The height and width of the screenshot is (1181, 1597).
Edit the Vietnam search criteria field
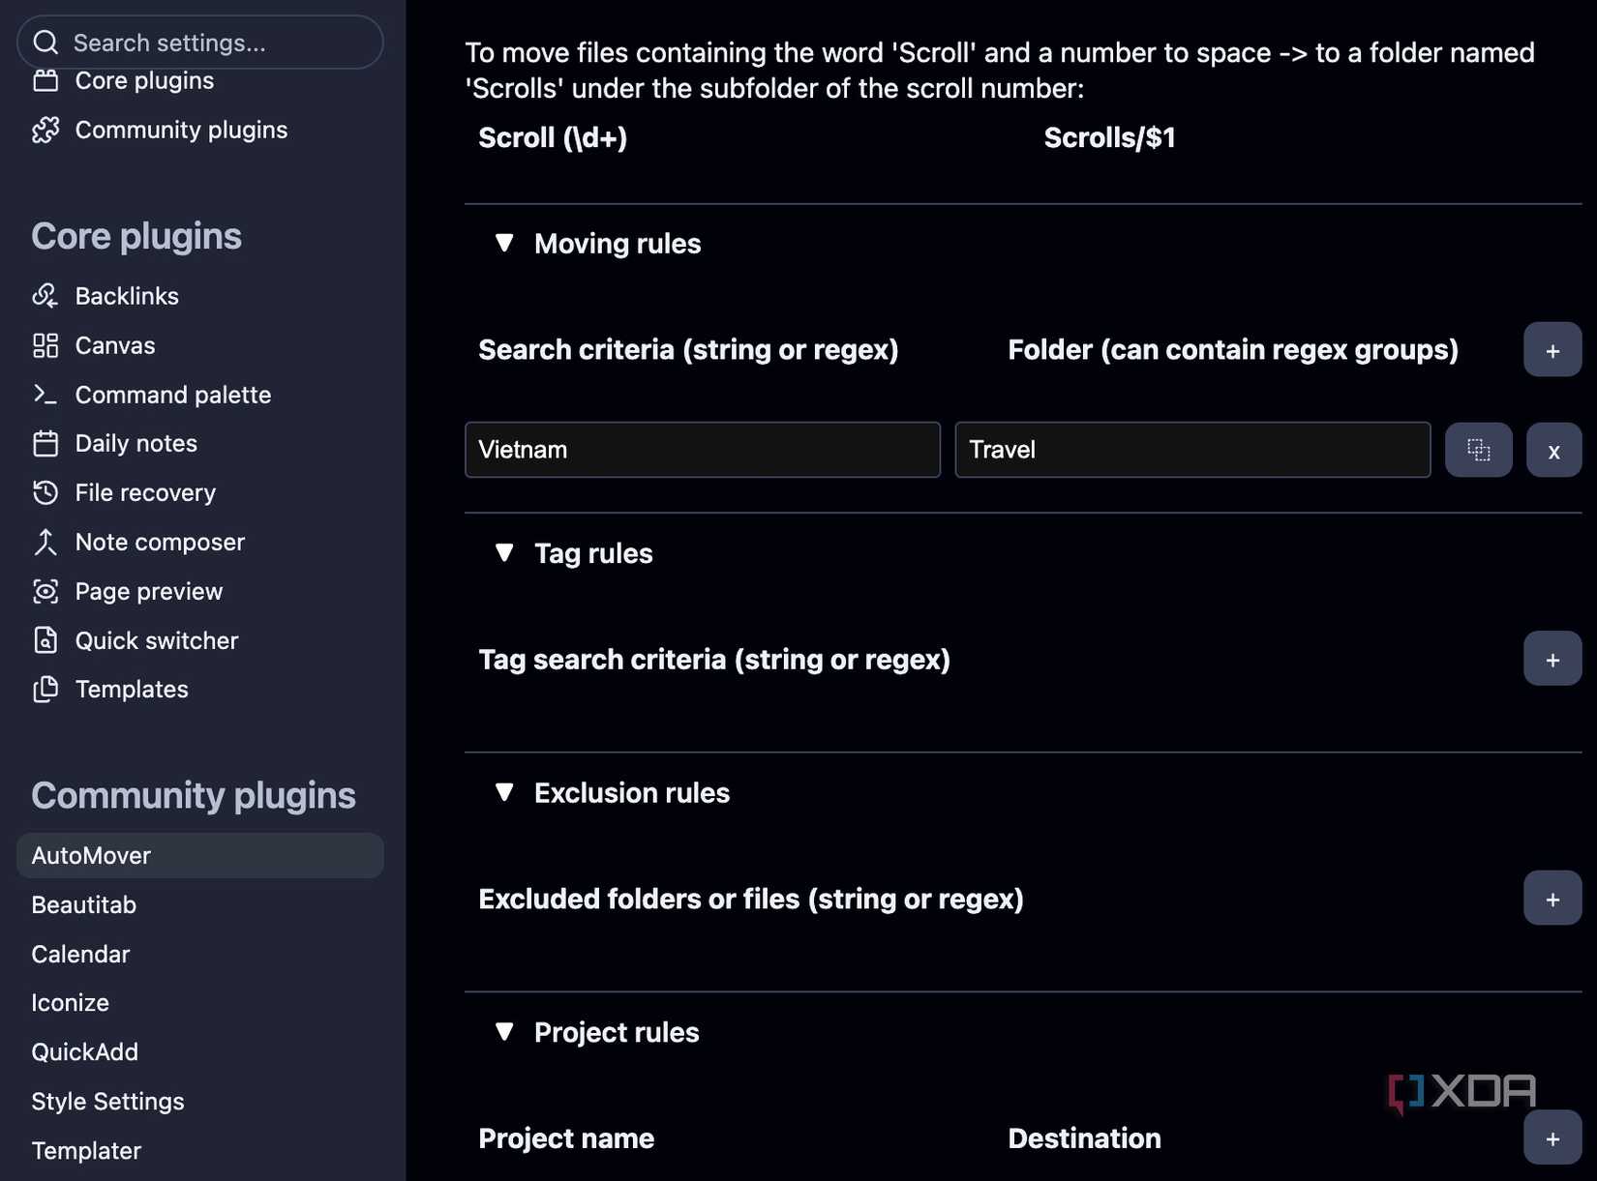click(703, 450)
